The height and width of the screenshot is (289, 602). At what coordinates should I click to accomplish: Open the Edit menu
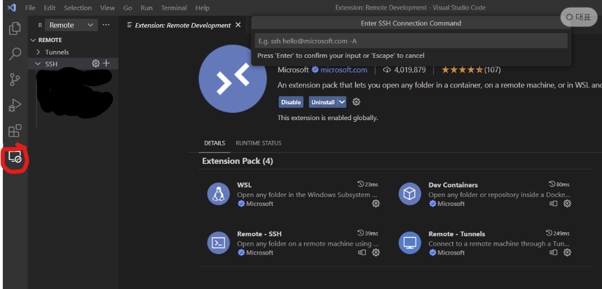point(49,8)
